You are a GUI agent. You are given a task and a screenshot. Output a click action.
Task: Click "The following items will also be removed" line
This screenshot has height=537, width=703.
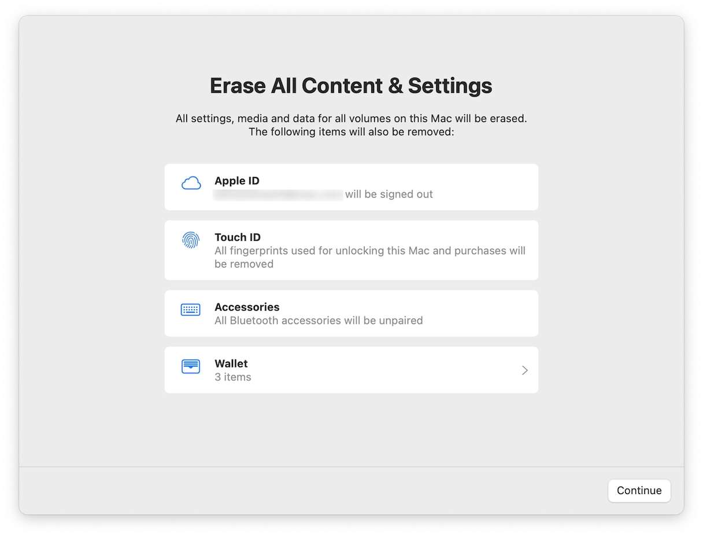click(351, 132)
